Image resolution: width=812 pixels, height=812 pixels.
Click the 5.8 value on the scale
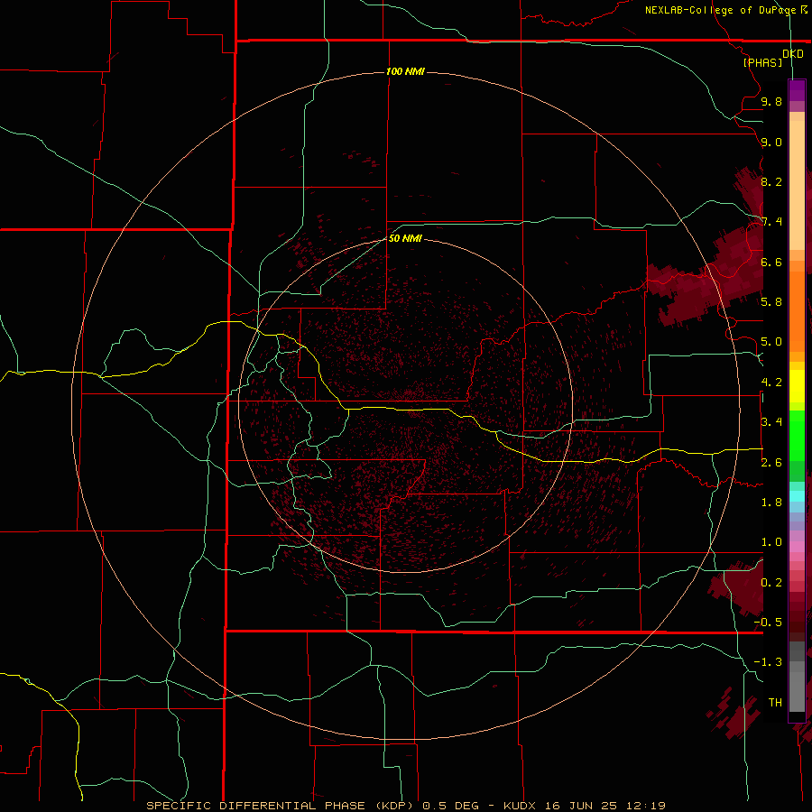point(771,302)
